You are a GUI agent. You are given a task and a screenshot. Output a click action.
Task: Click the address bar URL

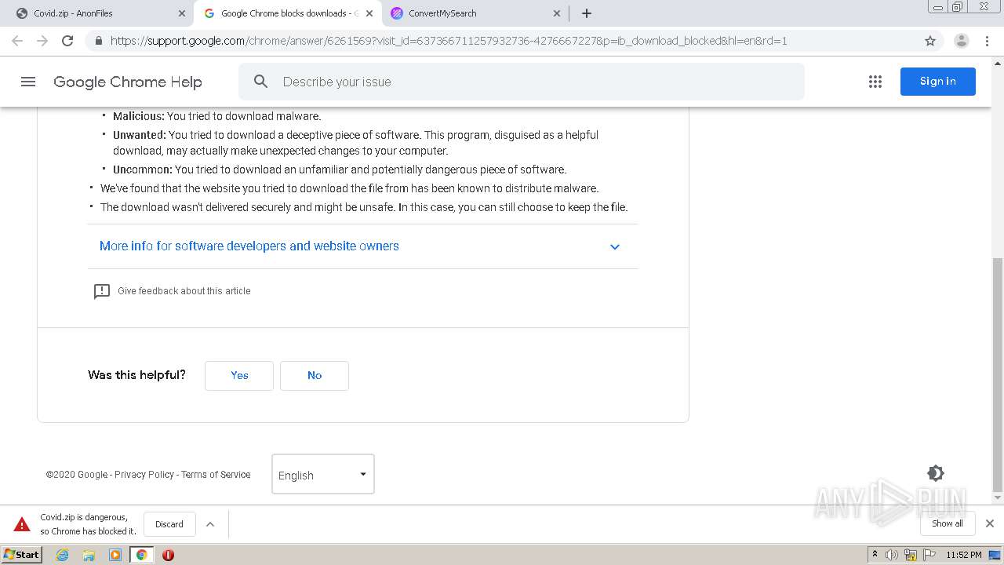[449, 41]
